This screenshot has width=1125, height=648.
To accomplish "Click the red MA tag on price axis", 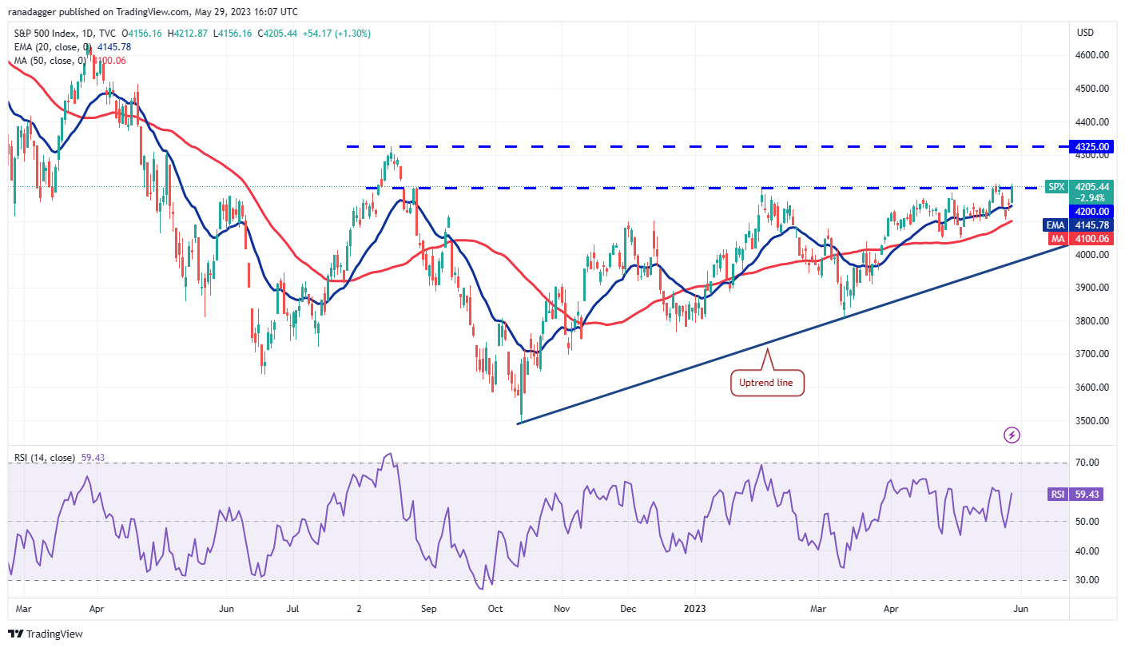I will pyautogui.click(x=1056, y=238).
